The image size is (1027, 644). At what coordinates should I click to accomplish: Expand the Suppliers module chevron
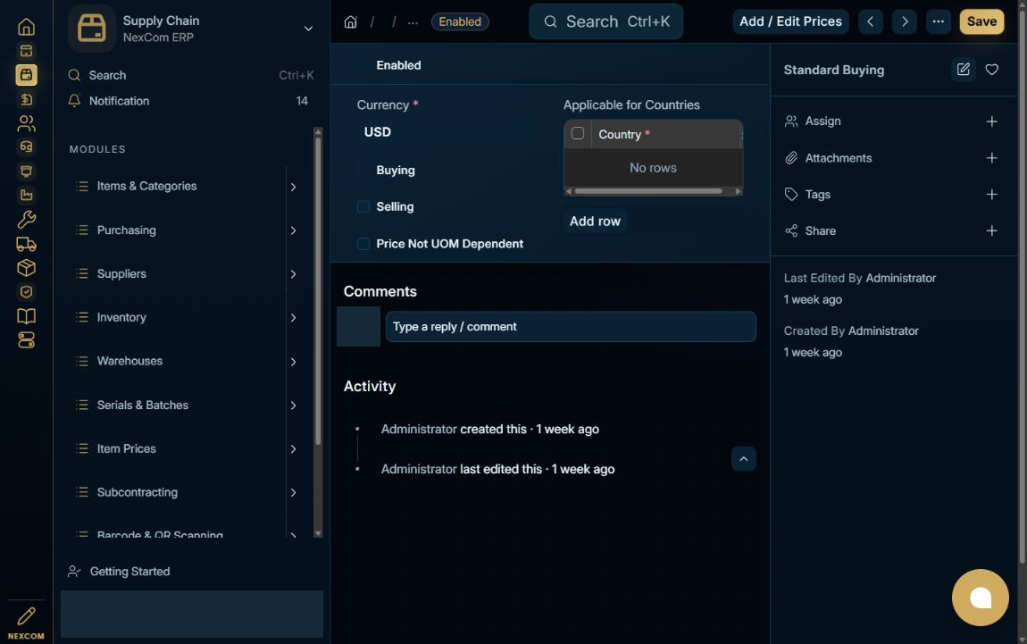pyautogui.click(x=294, y=274)
